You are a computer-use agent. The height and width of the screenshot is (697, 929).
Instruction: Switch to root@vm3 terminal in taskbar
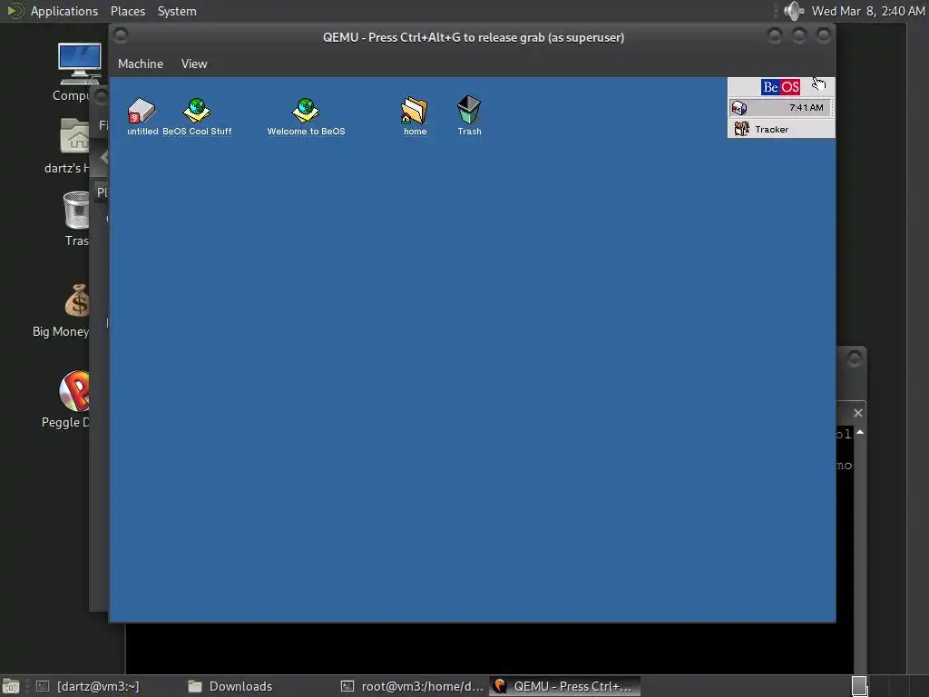[413, 686]
